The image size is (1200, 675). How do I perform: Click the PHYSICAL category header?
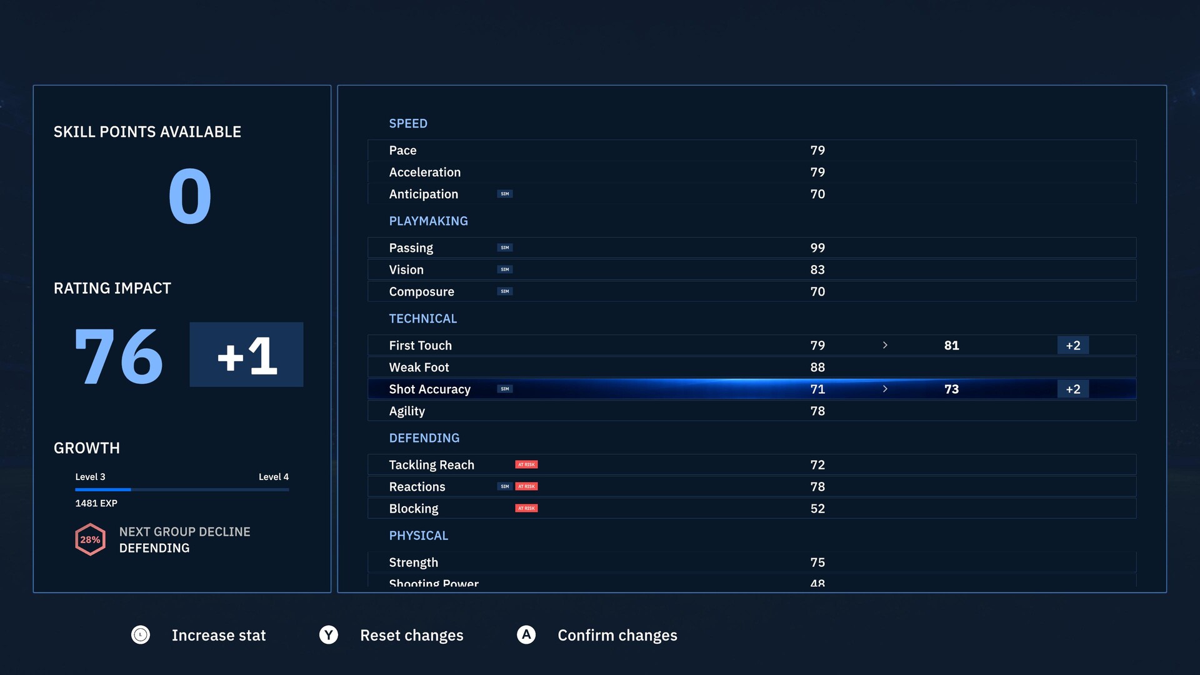418,535
